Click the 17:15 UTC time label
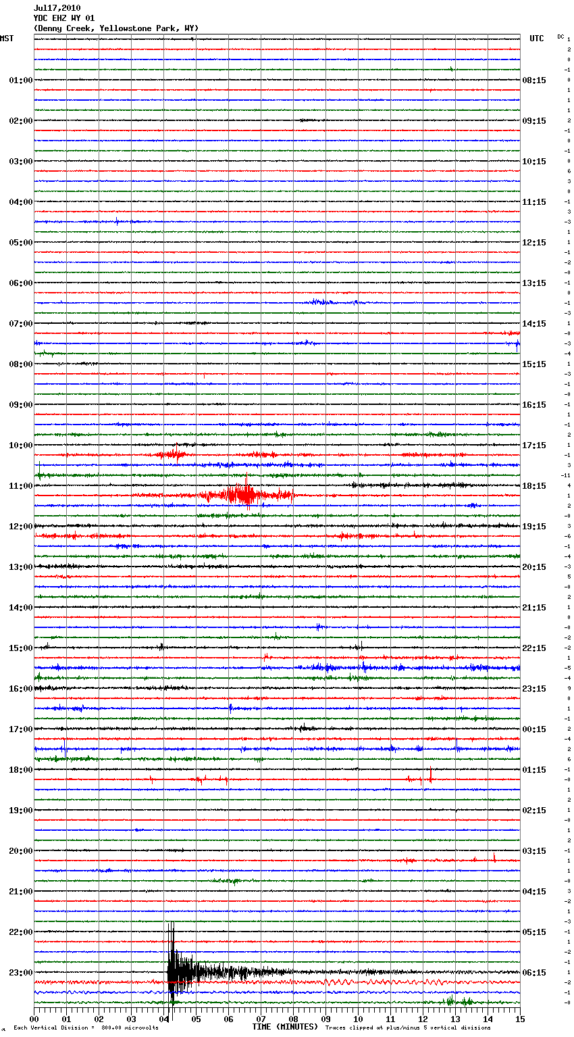This screenshot has height=1037, width=574. click(534, 445)
